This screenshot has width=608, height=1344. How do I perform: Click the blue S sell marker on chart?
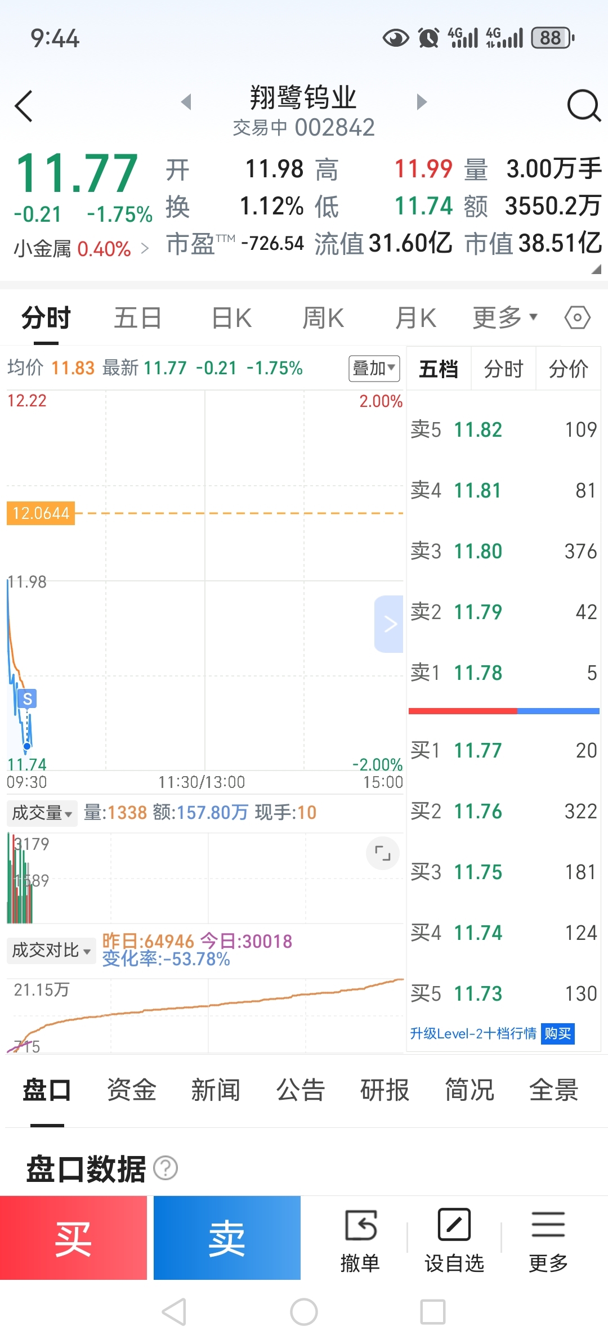click(x=27, y=699)
